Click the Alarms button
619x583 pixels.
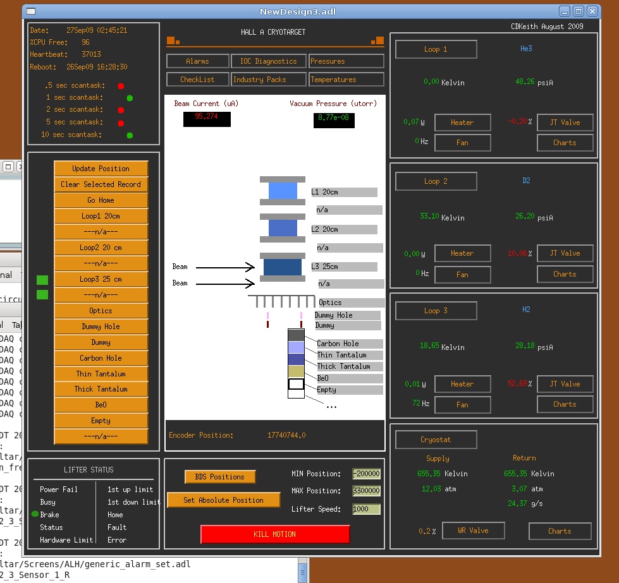click(198, 61)
